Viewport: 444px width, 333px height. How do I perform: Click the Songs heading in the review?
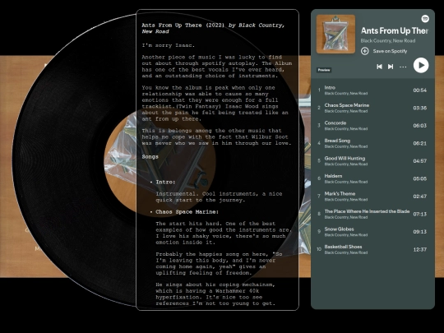150,156
